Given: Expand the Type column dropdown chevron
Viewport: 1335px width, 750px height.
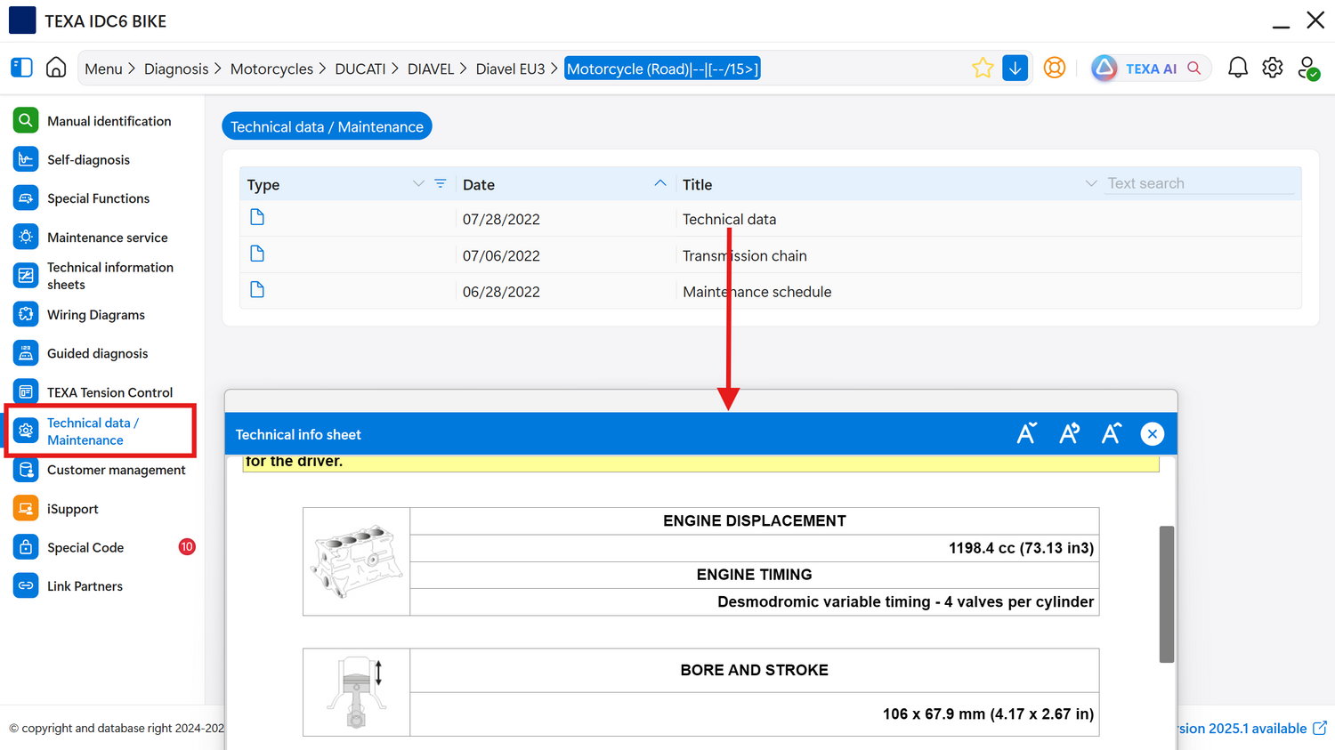Looking at the screenshot, I should 418,183.
